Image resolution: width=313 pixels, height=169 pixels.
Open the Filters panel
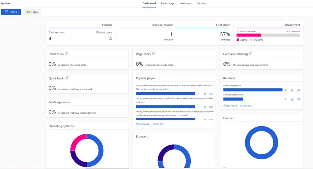tap(11, 12)
